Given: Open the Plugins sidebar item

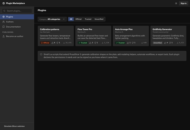Looking at the screenshot, I should tap(17, 17).
